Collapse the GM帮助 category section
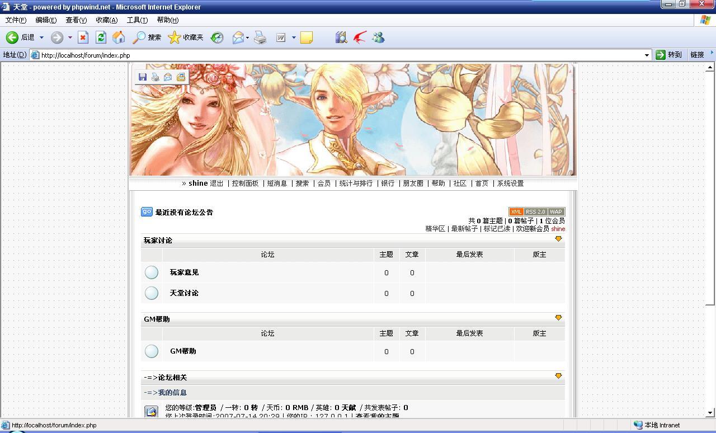This screenshot has height=433, width=716. click(558, 318)
